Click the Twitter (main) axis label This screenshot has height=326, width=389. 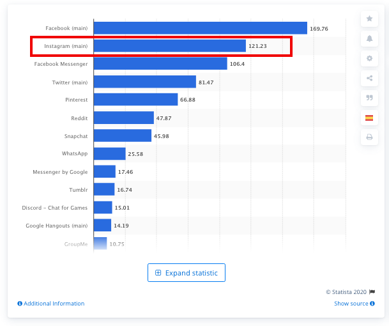pos(70,82)
